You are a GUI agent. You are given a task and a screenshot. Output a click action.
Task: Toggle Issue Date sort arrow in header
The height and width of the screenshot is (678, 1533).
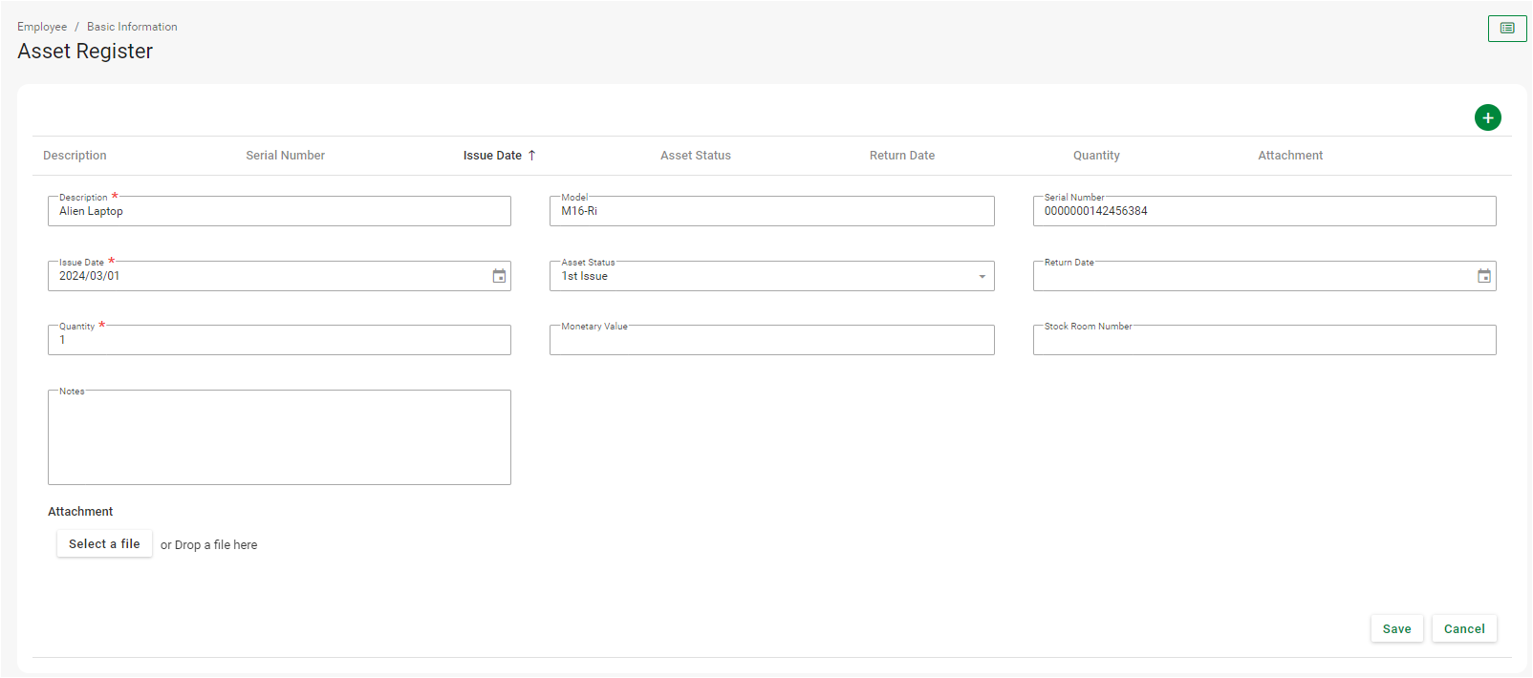coord(532,156)
